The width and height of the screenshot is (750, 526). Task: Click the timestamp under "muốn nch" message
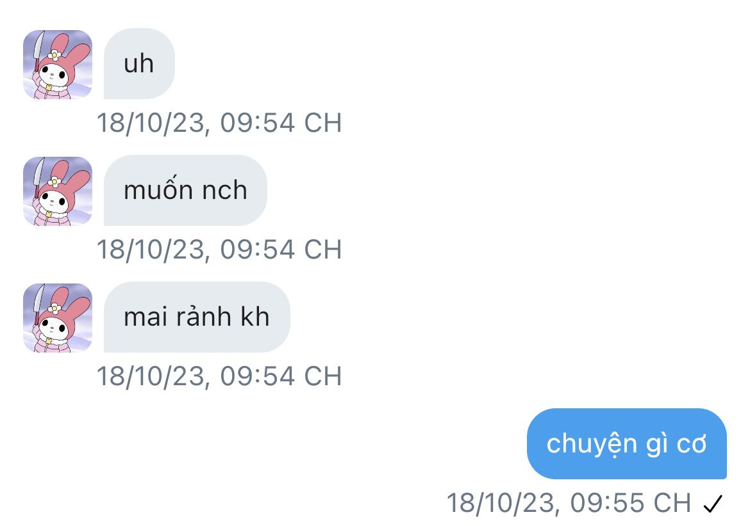[x=219, y=250]
